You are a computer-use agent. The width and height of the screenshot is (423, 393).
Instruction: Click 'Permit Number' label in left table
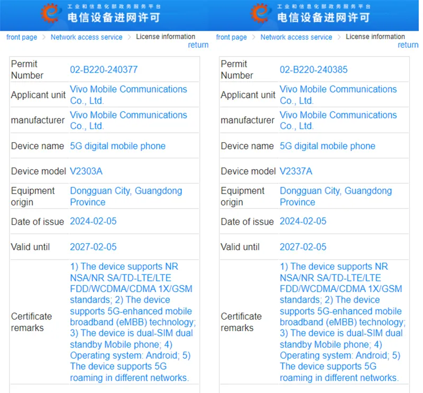click(x=27, y=70)
